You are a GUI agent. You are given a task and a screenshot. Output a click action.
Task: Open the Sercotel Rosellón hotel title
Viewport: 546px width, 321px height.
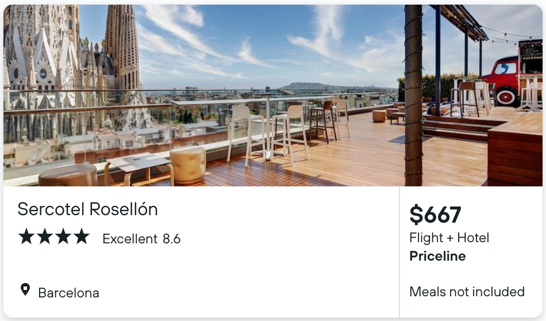88,209
